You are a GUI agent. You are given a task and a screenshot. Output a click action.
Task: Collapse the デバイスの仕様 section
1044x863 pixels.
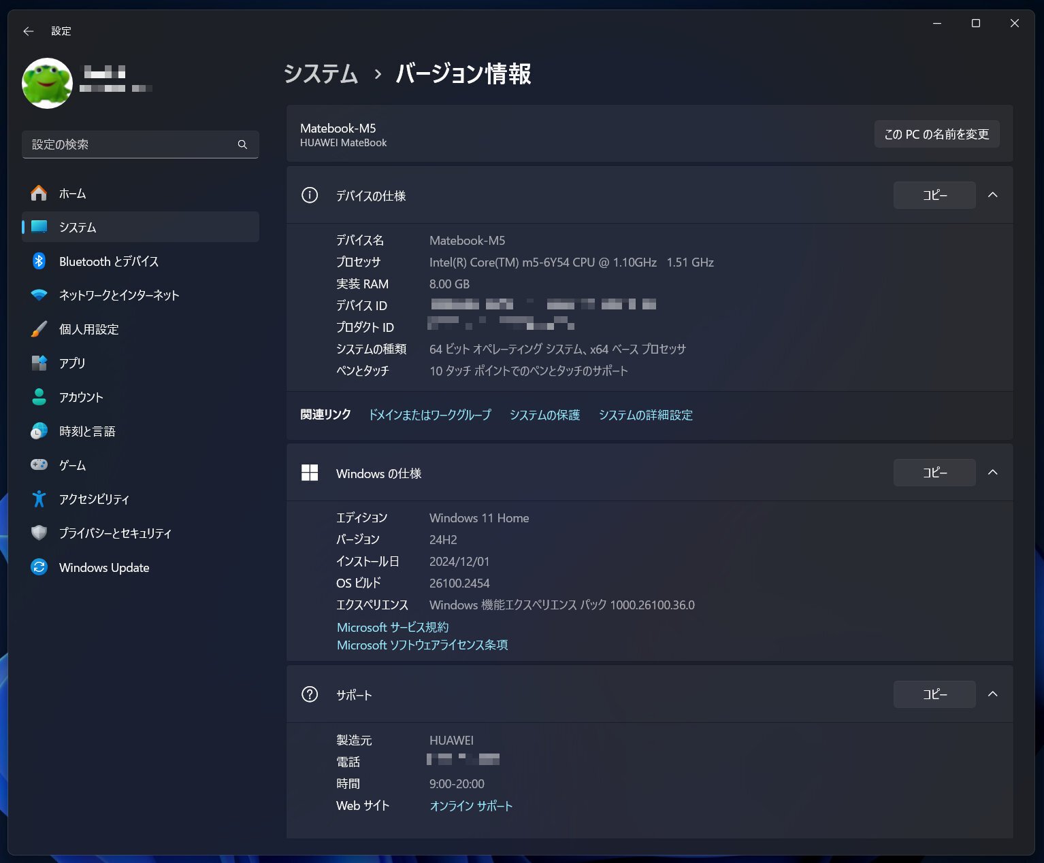tap(993, 195)
